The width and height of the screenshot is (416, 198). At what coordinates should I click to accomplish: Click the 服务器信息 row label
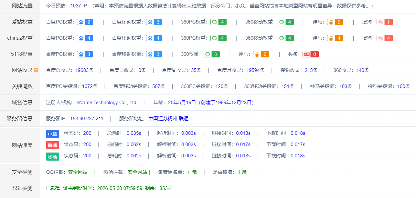tap(20, 119)
